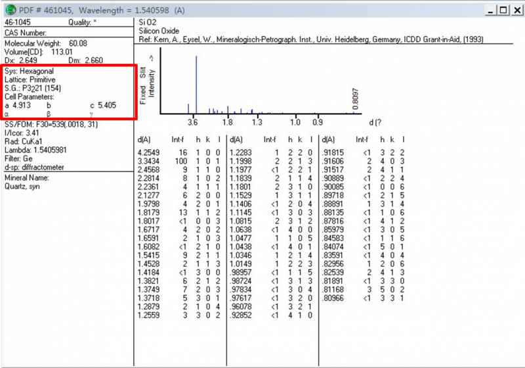Click the 3.6 axis tick label
The height and width of the screenshot is (368, 525).
[x=192, y=122]
